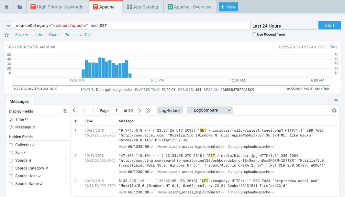Open the LogCompare dropdown arrow
This screenshot has height=197, width=345.
pyautogui.click(x=229, y=110)
